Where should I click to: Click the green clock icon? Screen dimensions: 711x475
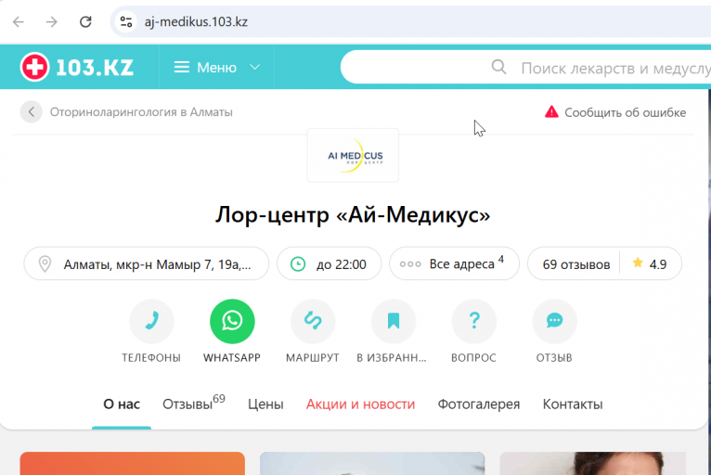tap(298, 264)
